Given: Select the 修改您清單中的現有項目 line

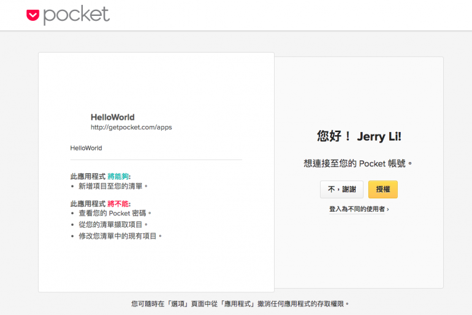Looking at the screenshot, I should tap(120, 236).
